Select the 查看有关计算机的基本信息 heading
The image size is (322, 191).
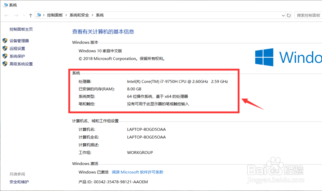coord(103,32)
